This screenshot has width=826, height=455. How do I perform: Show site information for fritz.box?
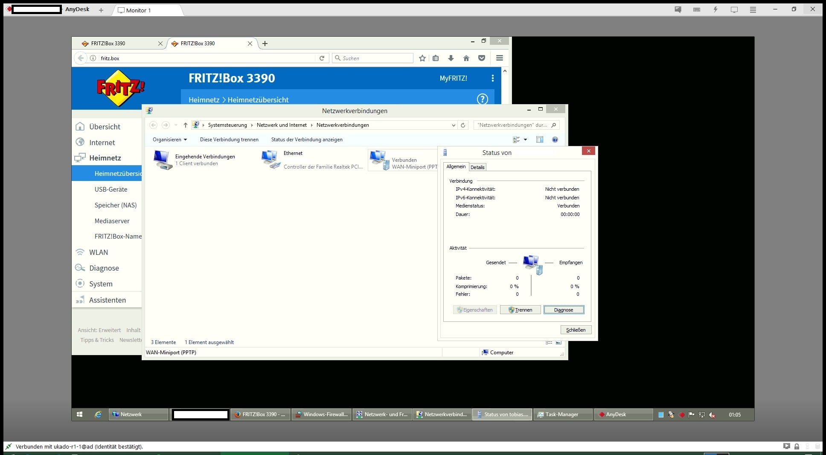coord(93,58)
